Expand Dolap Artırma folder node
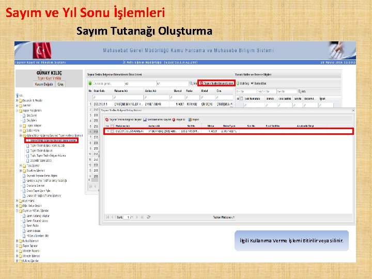 21,131
